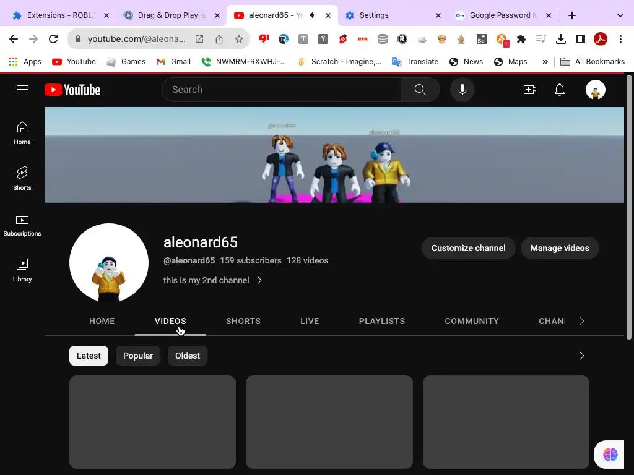The image size is (634, 475).
Task: Open in app icon in address bar
Action: click(199, 39)
